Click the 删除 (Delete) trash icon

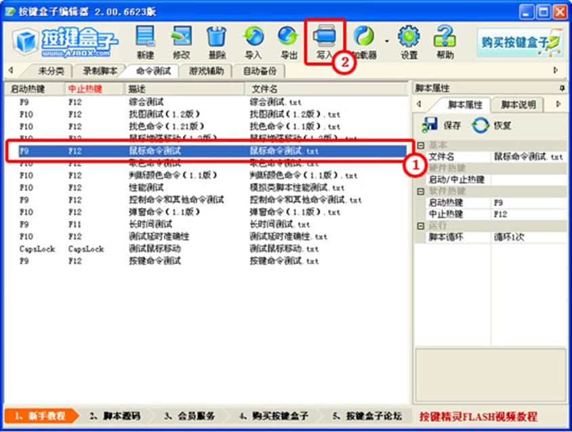pyautogui.click(x=217, y=42)
